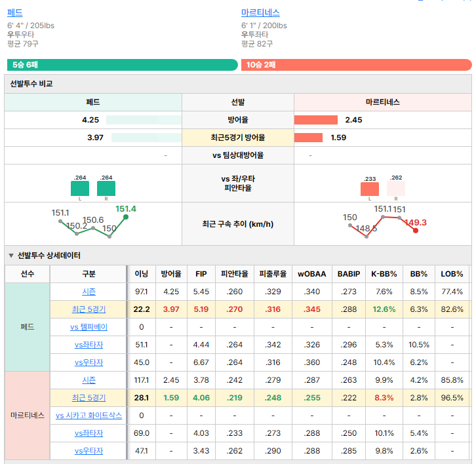Click the 피출루율 column header

pos(273,274)
